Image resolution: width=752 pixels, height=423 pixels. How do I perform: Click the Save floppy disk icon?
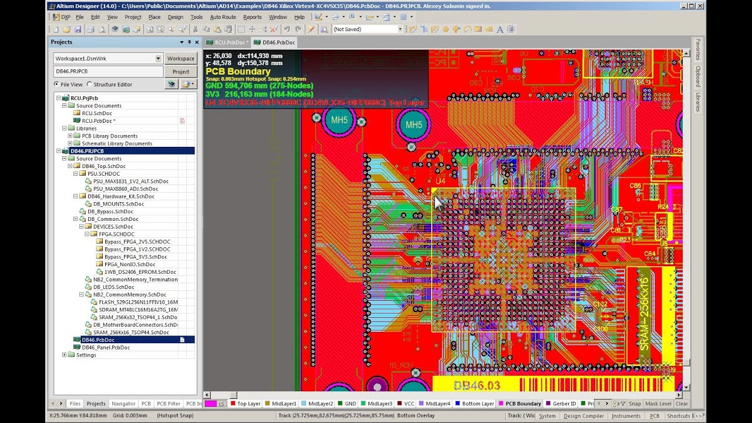click(78, 29)
